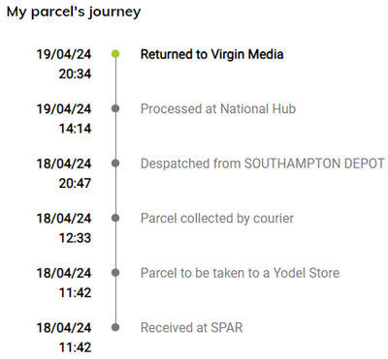
Task: Select the 18/04/24 12:33 timestamp
Action: click(64, 228)
